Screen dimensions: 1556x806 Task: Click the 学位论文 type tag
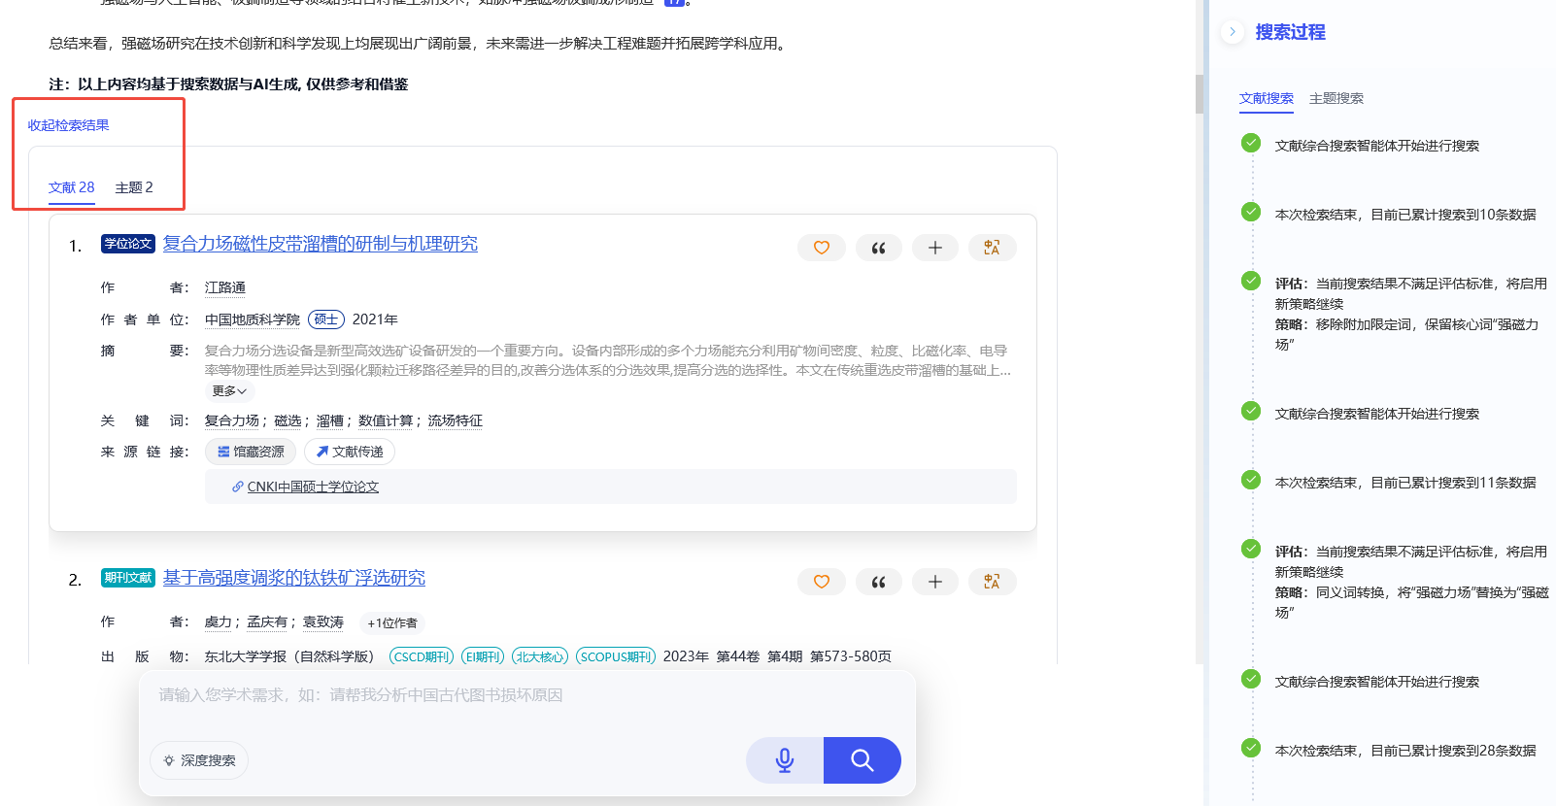(128, 244)
